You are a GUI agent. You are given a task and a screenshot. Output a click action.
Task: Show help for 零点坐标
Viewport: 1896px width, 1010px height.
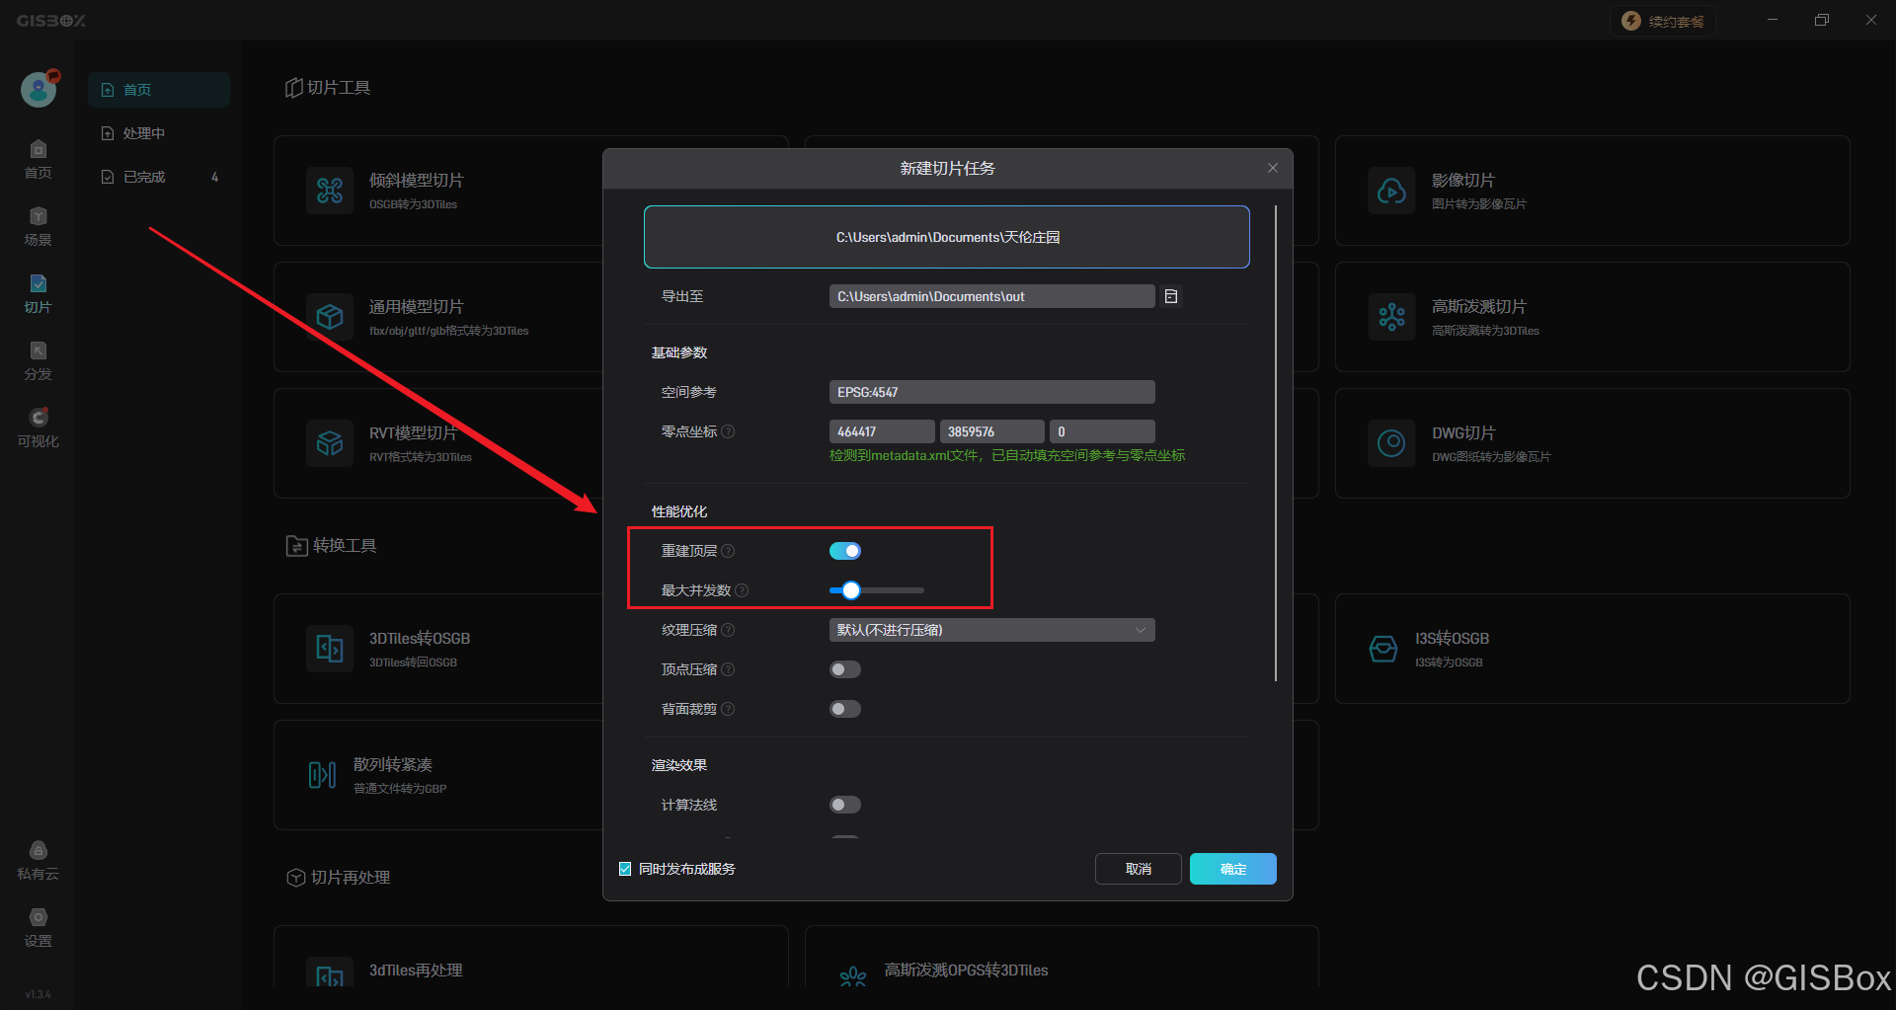[728, 431]
